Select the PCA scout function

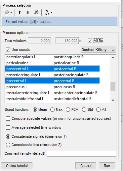point(68,110)
